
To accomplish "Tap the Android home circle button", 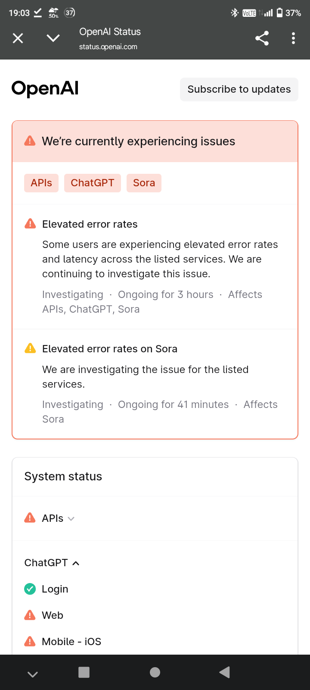I will click(155, 672).
